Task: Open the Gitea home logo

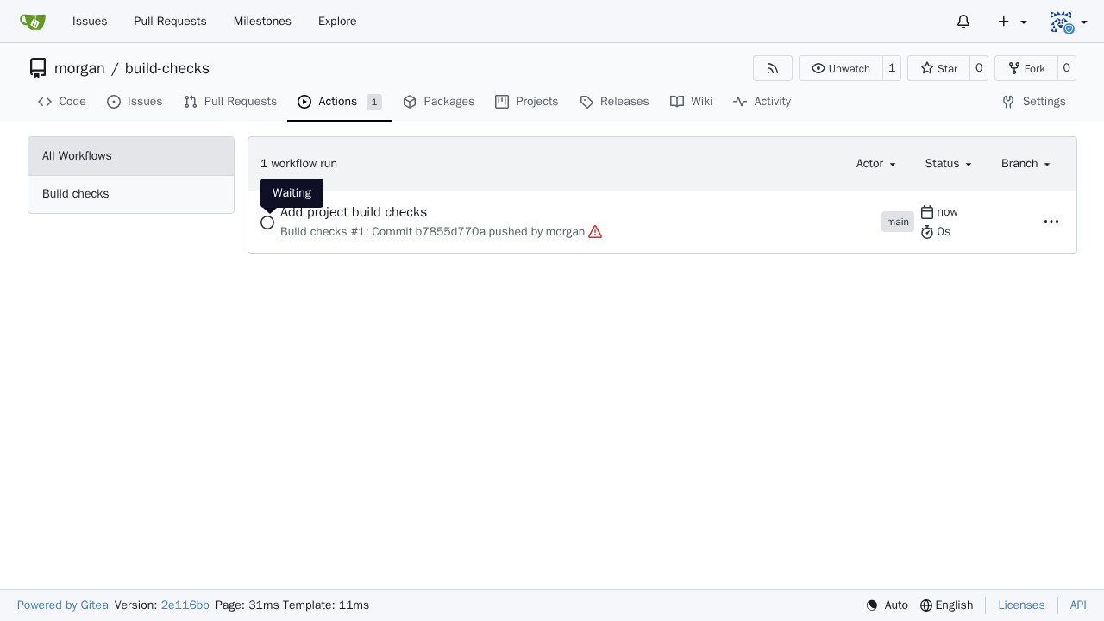Action: 33,22
